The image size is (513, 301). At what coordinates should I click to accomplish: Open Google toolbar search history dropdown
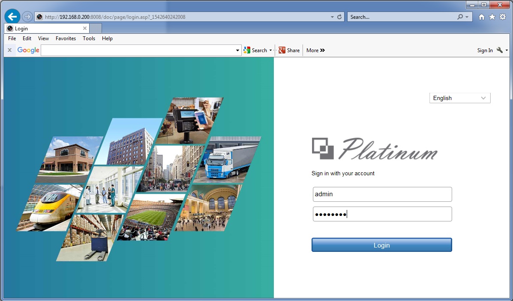(238, 50)
